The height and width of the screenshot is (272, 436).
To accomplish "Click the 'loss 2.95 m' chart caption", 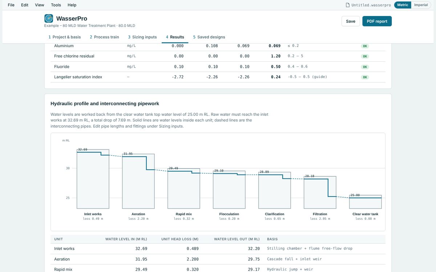I will pos(320,219).
